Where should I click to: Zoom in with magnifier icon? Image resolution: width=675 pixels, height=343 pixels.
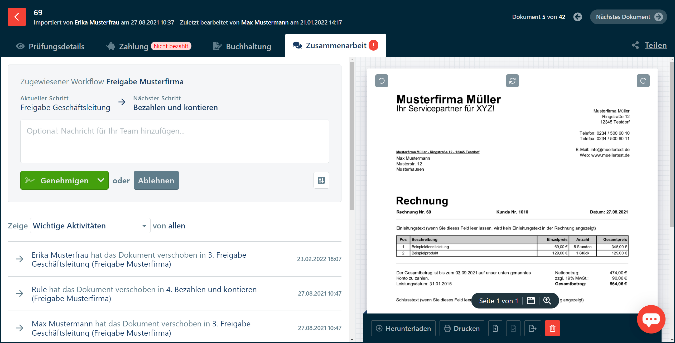click(x=547, y=301)
